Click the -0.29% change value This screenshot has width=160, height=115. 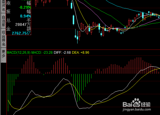[25, 7]
